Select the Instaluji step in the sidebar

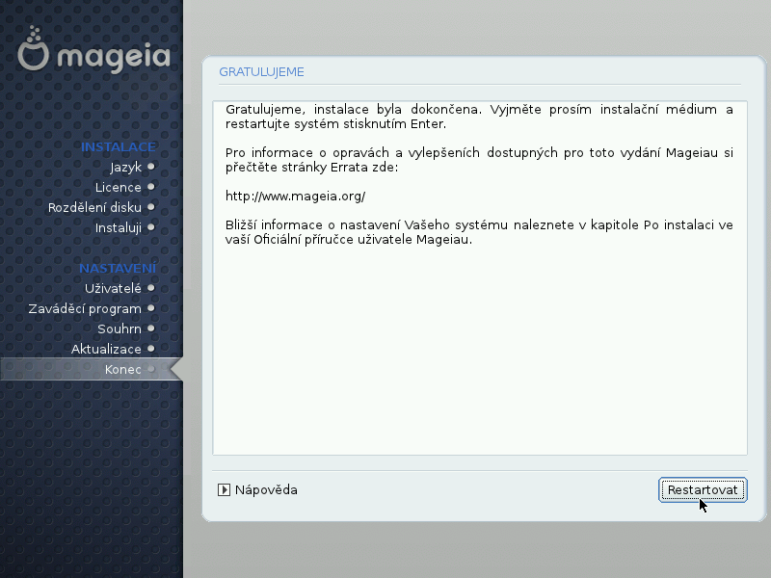point(118,228)
